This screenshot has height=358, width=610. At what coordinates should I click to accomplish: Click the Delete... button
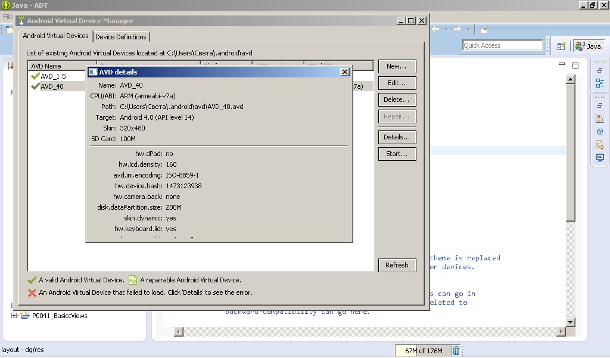[397, 99]
